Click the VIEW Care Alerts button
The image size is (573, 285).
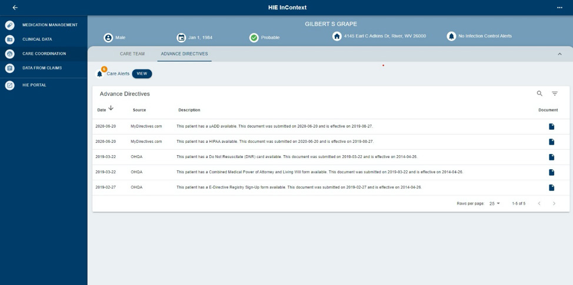point(142,73)
